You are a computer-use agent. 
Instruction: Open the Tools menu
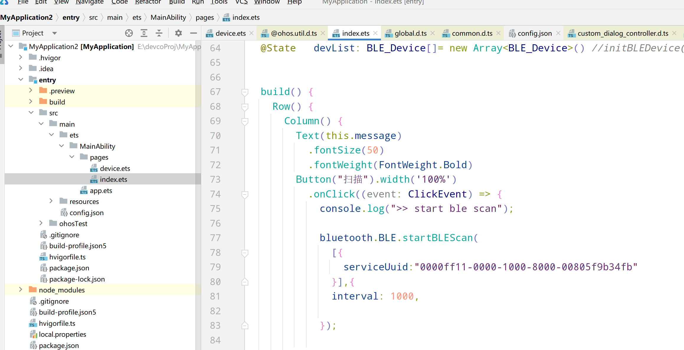point(219,2)
